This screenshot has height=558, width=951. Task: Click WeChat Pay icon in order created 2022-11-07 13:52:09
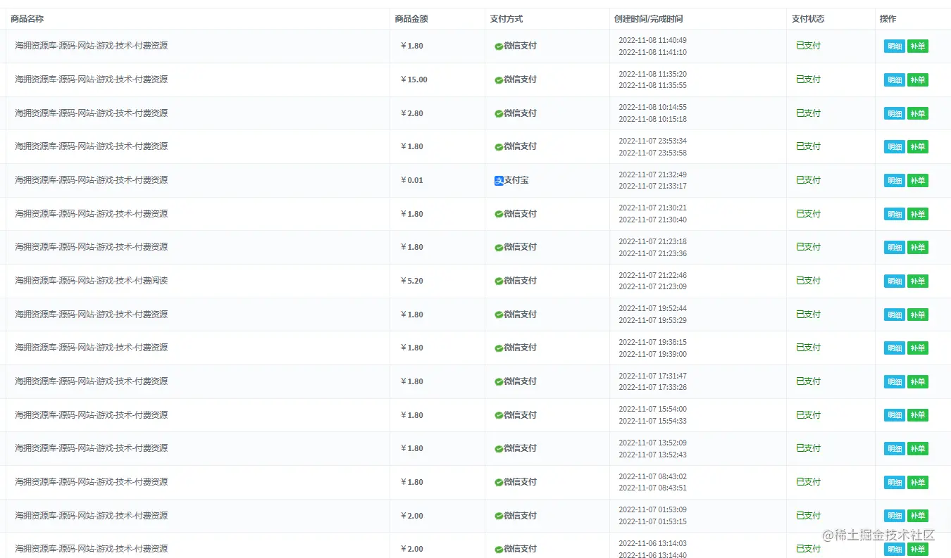(x=499, y=449)
